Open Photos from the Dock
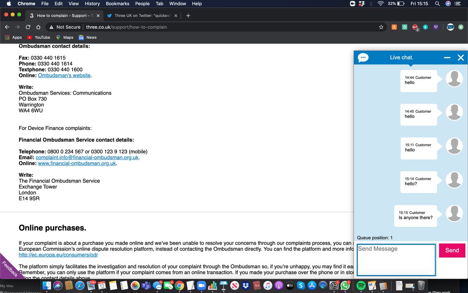The width and height of the screenshot is (468, 293). point(135,286)
